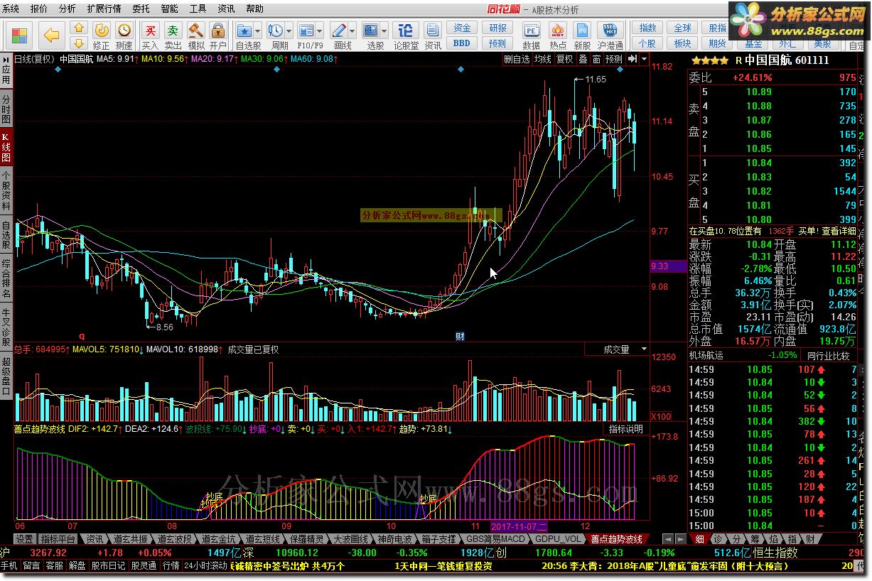Open the 扩展行情 menu
The width and height of the screenshot is (872, 581).
click(103, 9)
